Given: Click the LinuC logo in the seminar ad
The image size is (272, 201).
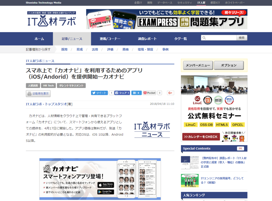Looking at the screenshot, I should (x=197, y=100).
